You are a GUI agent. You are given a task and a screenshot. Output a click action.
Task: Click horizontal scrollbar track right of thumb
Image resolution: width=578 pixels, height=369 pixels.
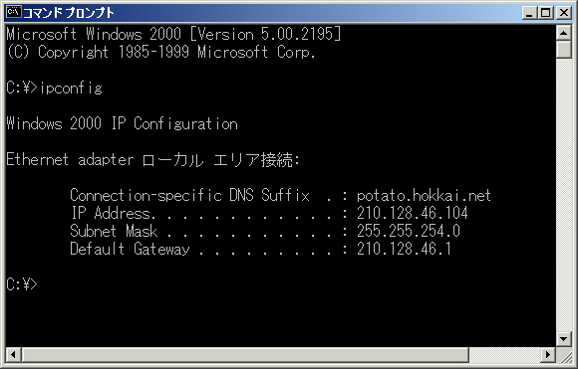coord(505,355)
